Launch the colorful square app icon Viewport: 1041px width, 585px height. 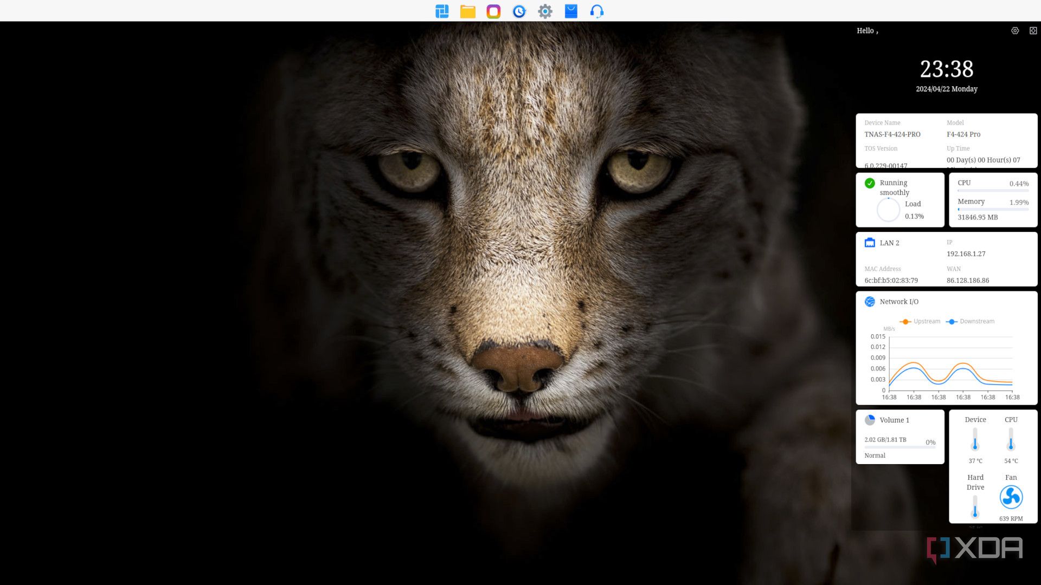493,11
